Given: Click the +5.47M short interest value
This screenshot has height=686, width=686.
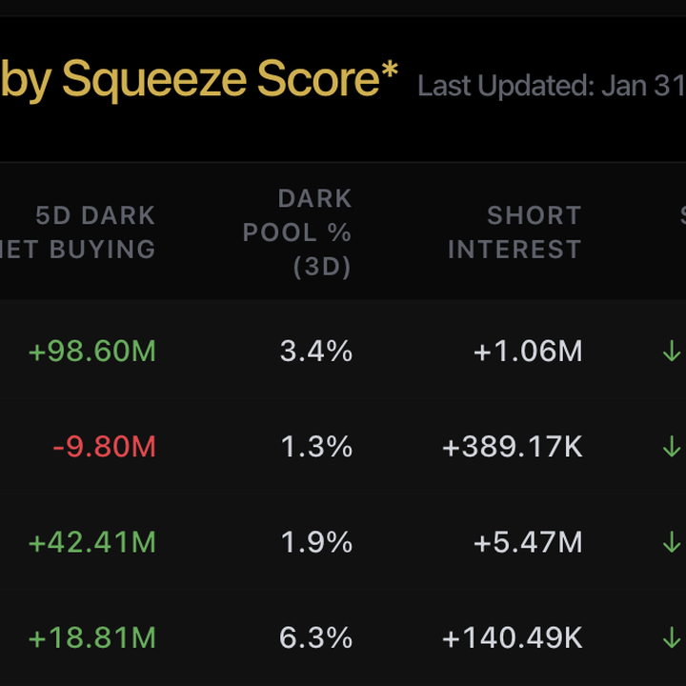Looking at the screenshot, I should pyautogui.click(x=528, y=542).
